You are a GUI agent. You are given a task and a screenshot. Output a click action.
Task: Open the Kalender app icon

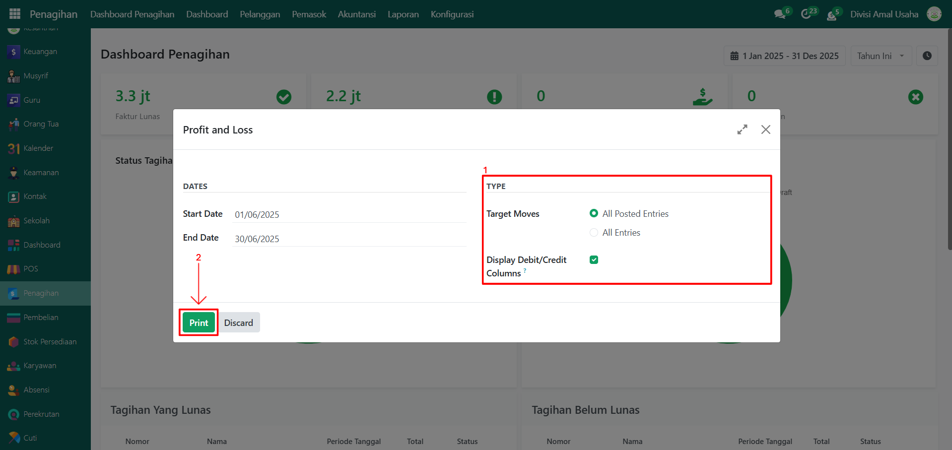coord(13,148)
